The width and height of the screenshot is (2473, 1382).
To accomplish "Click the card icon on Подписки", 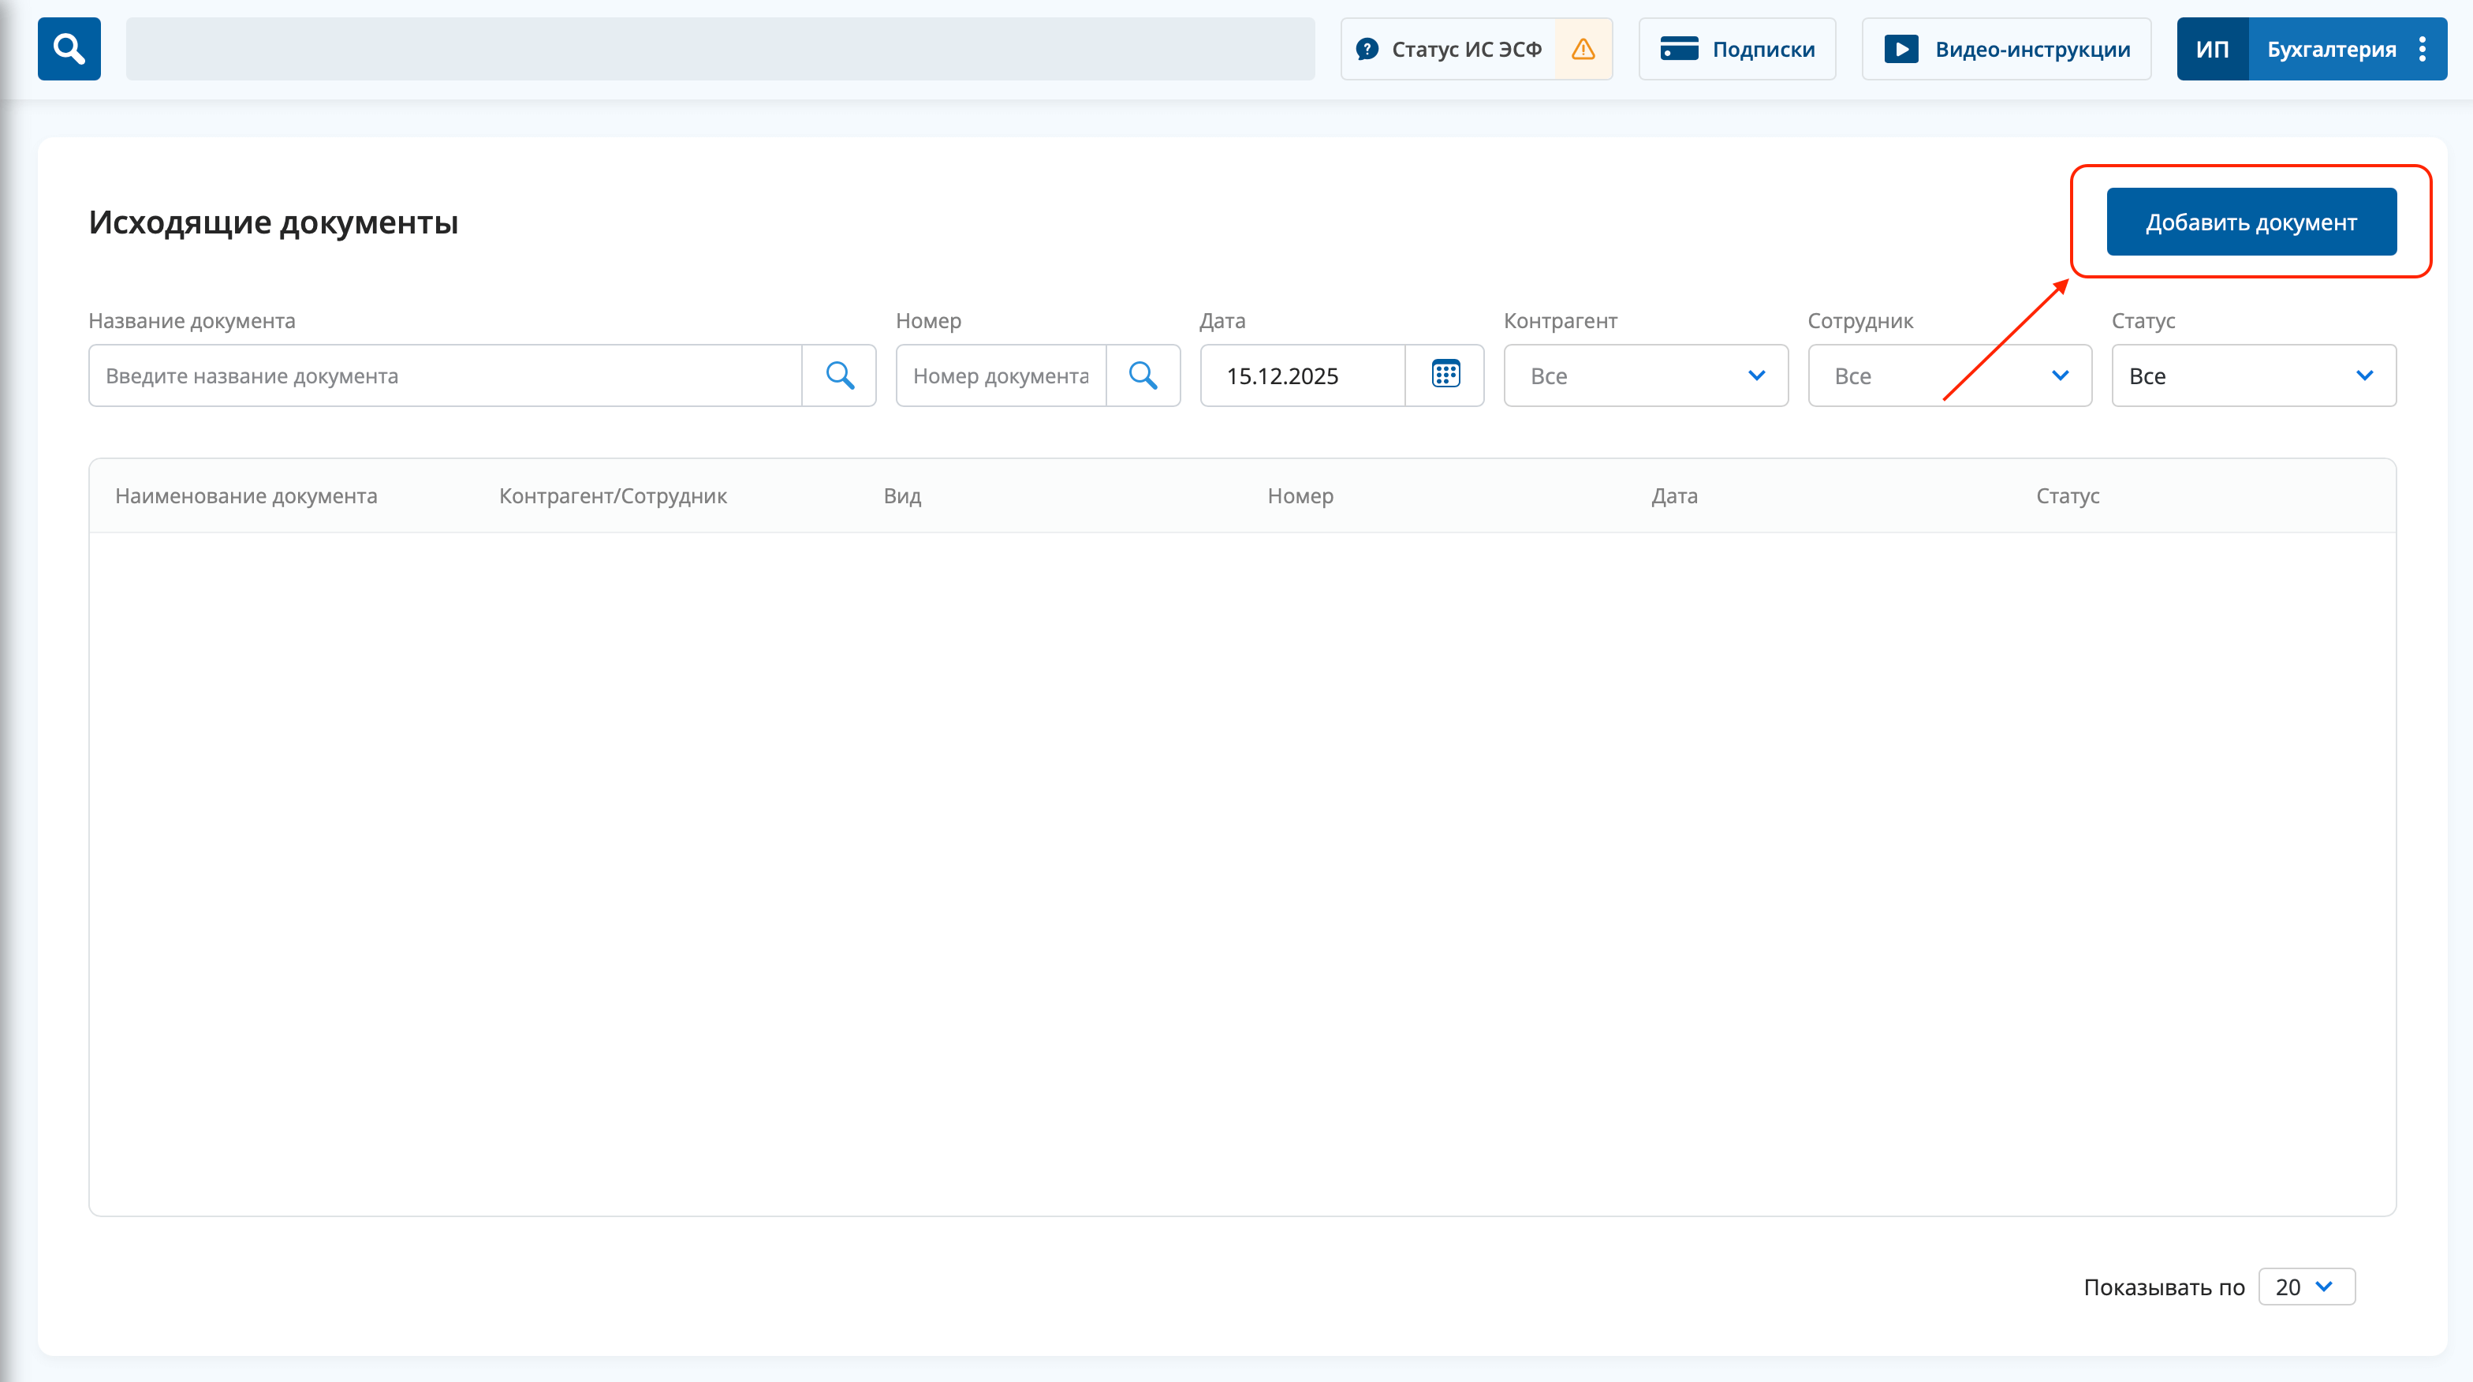I will [x=1679, y=49].
